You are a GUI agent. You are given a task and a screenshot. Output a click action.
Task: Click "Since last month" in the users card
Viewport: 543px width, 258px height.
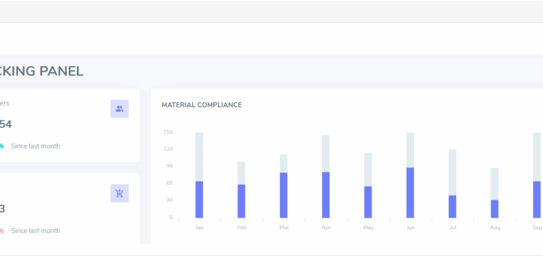36,146
